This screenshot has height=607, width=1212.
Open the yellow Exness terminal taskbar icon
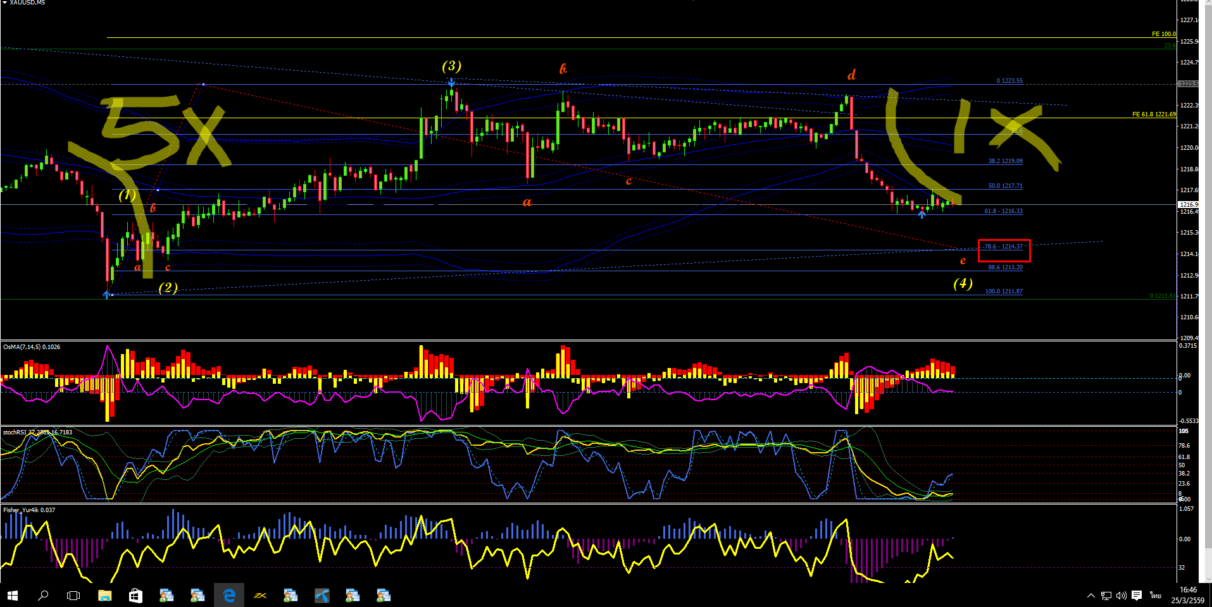tap(260, 596)
